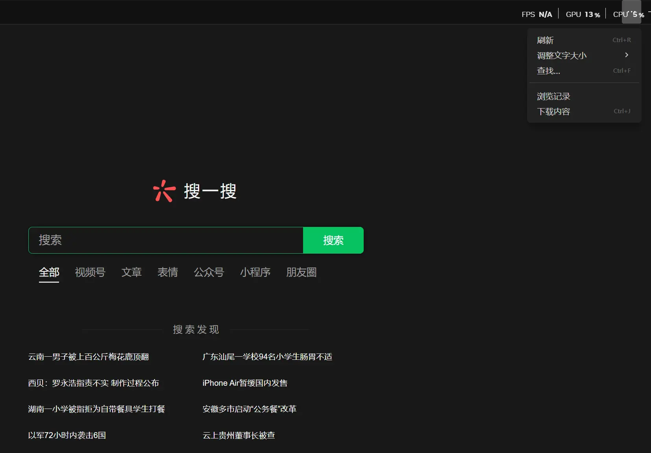
Task: Click the green 搜索 button
Action: (x=333, y=240)
